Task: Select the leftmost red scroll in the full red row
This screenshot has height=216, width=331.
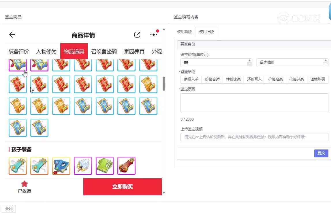Action: tap(18, 84)
